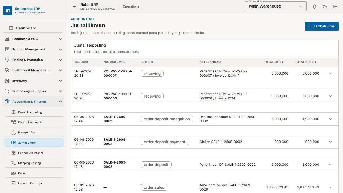Click the TANGGAL column header

[x=81, y=62]
